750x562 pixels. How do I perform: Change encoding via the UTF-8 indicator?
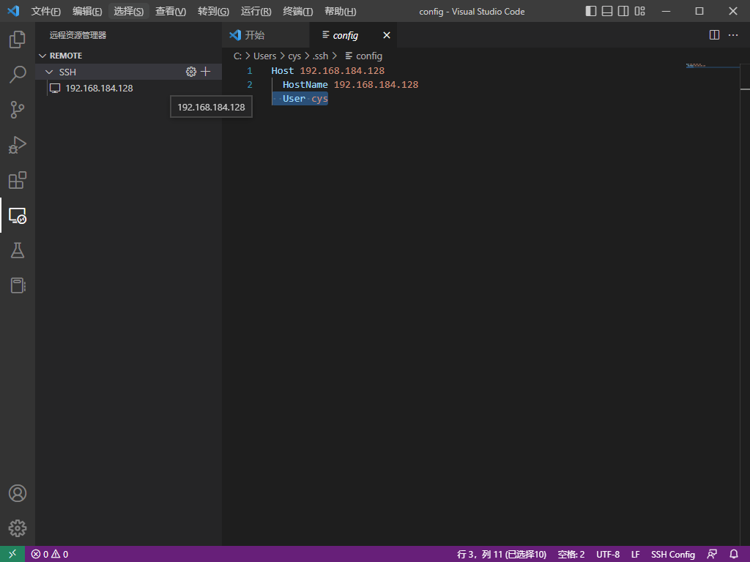point(608,554)
